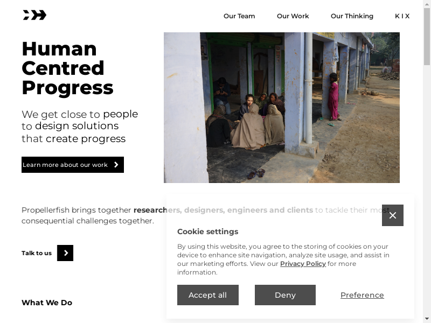
Task: Go to the Our Work page
Action: (x=293, y=16)
